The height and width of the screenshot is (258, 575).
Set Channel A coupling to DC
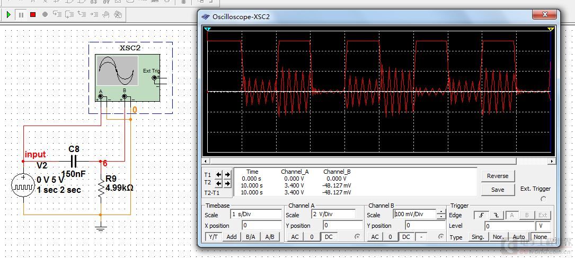(x=329, y=237)
